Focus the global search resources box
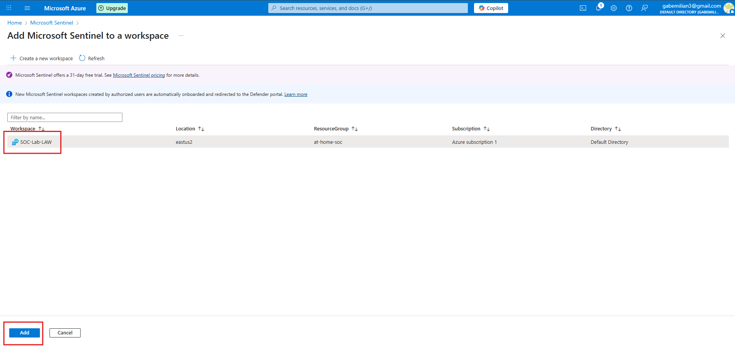Viewport: 735px width, 349px height. [x=368, y=8]
